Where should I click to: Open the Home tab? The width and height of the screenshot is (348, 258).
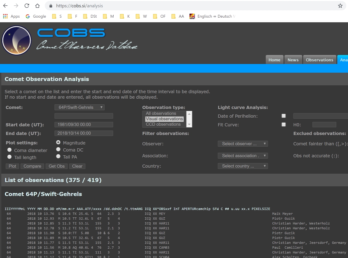[274, 60]
